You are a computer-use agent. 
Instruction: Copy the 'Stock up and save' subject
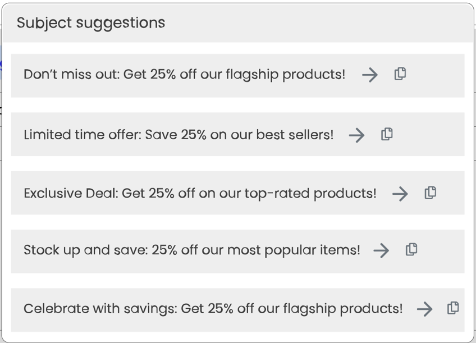411,249
